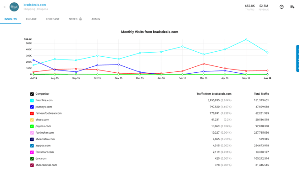Image resolution: width=299 pixels, height=173 pixels.
Task: Toggle the zappos.com checkbox
Action: coord(32,146)
